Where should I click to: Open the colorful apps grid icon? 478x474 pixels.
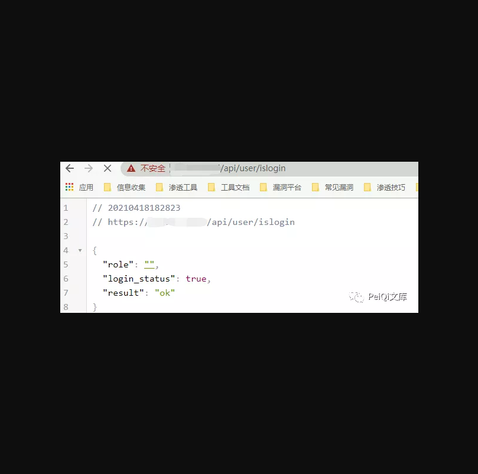pos(70,187)
